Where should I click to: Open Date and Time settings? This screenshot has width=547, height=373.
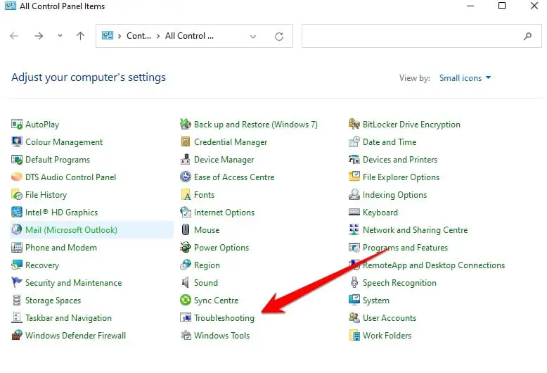coord(390,141)
